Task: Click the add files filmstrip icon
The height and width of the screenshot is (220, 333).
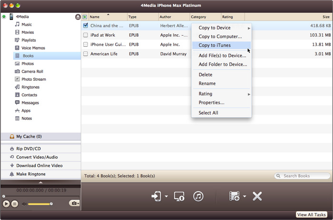Action: coord(234,196)
